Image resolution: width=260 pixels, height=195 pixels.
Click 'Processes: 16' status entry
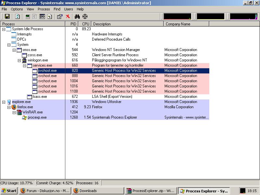87,183
